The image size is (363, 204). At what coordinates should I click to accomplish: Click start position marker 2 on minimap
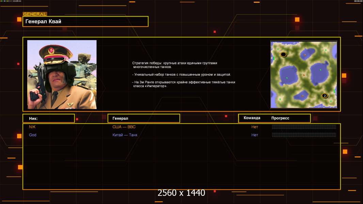tap(325, 96)
